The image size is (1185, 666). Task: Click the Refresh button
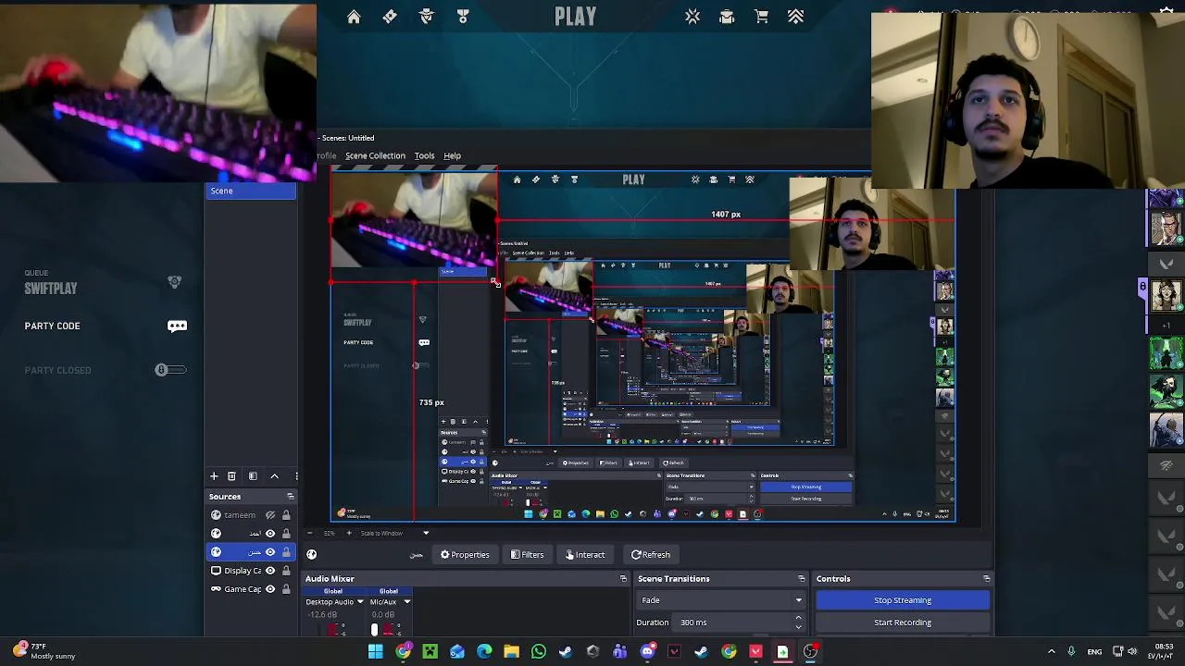coord(651,555)
